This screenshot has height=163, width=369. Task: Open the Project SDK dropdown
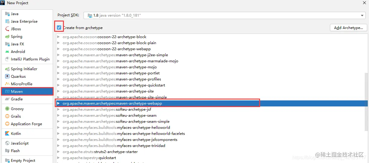click(362, 15)
